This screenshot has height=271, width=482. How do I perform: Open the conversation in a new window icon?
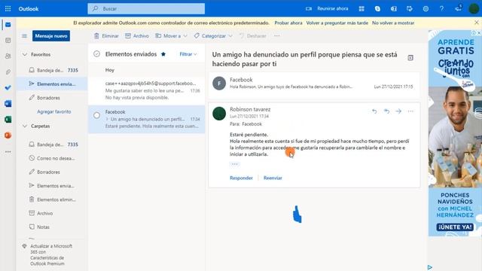(x=410, y=58)
